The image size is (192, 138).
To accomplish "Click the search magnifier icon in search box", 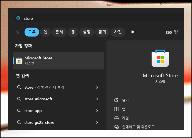I will click(18, 18).
